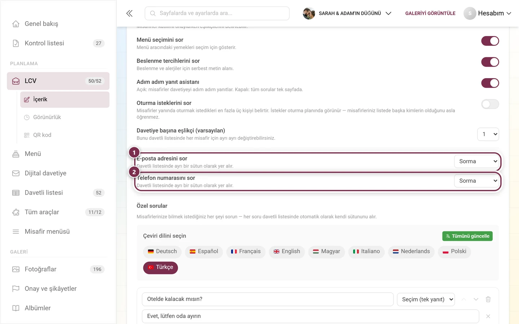Expand the Sarah & Adam'ın Düğünü event switcher
This screenshot has height=324, width=519.
coord(347,13)
